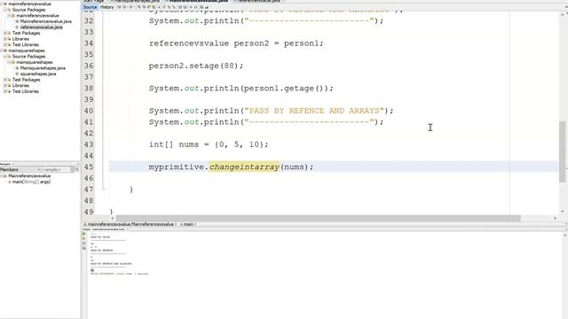Collapse Source Packages under mainreferencevsvalue project
The width and height of the screenshot is (568, 319).
click(x=5, y=10)
